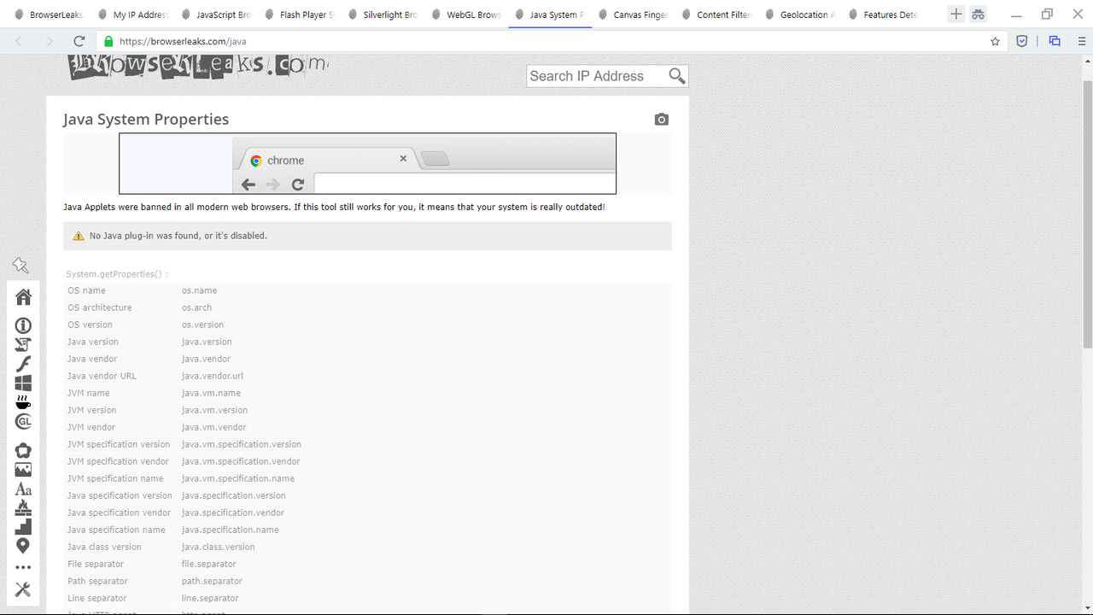Select the Java System Properties tab
Image resolution: width=1093 pixels, height=615 pixels.
549,15
